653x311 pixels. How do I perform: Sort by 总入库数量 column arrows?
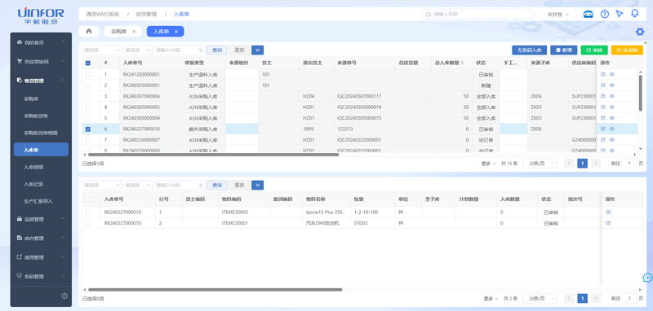tap(462, 64)
